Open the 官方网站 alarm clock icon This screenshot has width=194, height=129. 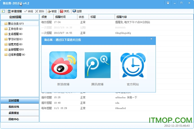(133, 65)
